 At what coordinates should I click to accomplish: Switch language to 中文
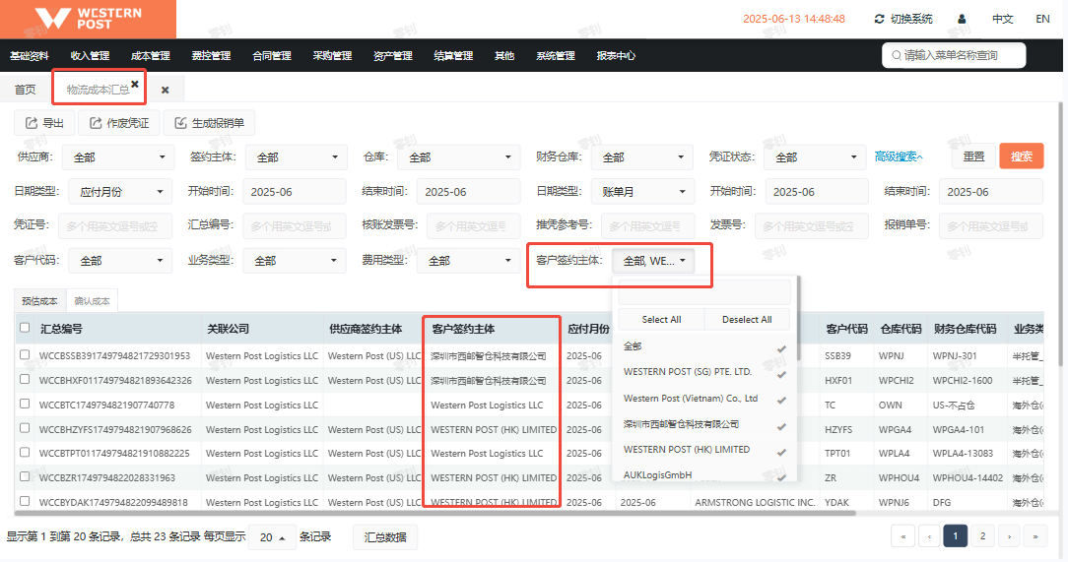click(x=1002, y=19)
